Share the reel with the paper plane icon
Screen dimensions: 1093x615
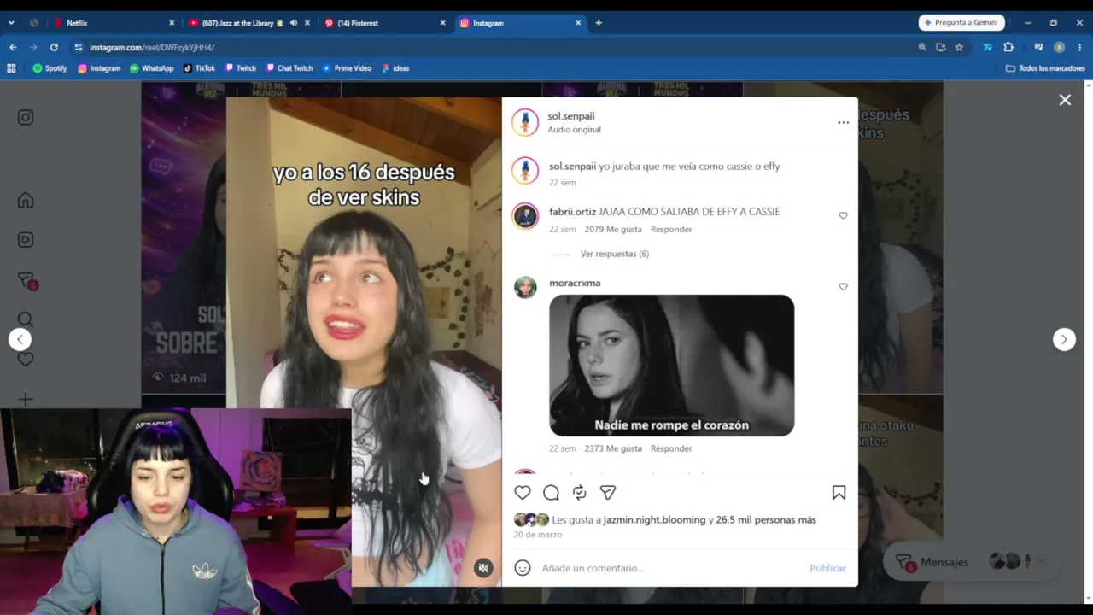[x=607, y=492]
